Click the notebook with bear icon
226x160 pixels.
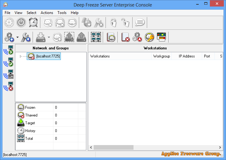click(x=111, y=37)
